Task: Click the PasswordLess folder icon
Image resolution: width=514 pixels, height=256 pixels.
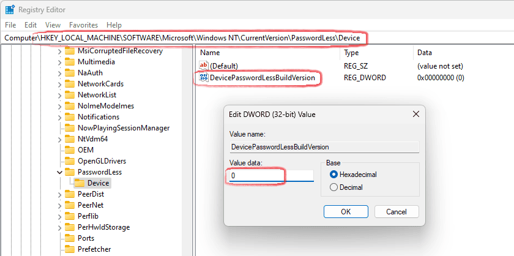Action: pos(69,172)
